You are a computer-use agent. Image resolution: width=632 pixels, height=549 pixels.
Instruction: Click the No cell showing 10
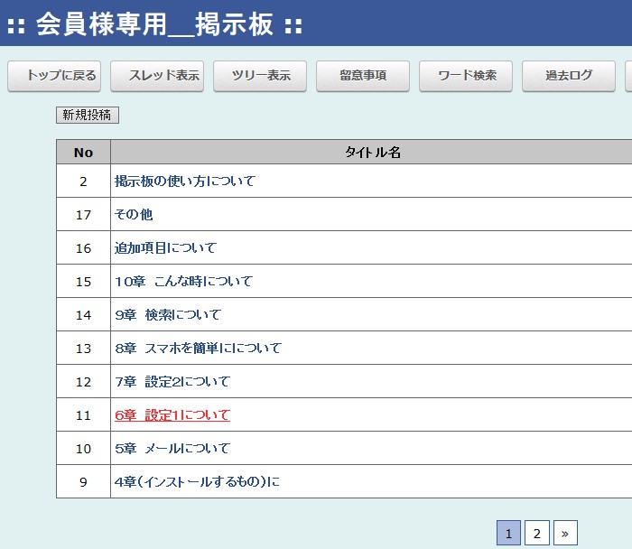(x=83, y=449)
